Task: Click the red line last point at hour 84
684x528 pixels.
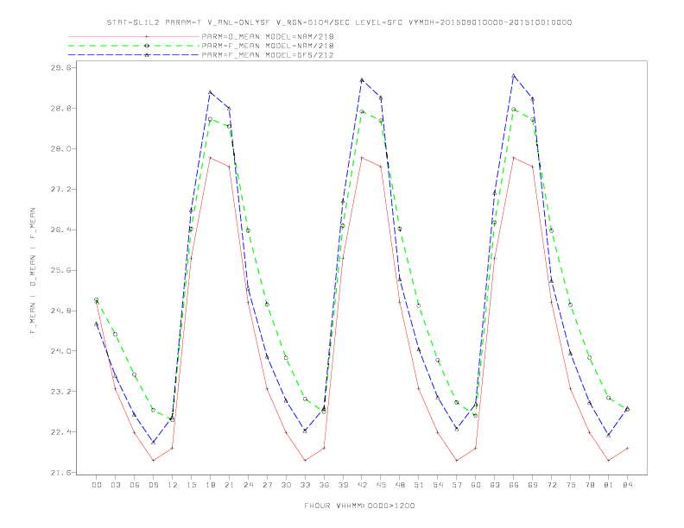Action: (627, 448)
